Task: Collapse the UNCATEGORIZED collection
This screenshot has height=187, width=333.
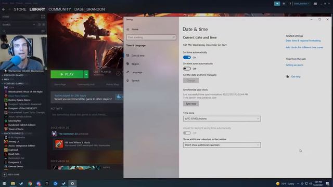Action: 3,133
